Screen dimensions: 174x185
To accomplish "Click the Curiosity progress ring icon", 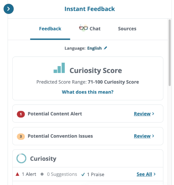I will pos(21,158).
